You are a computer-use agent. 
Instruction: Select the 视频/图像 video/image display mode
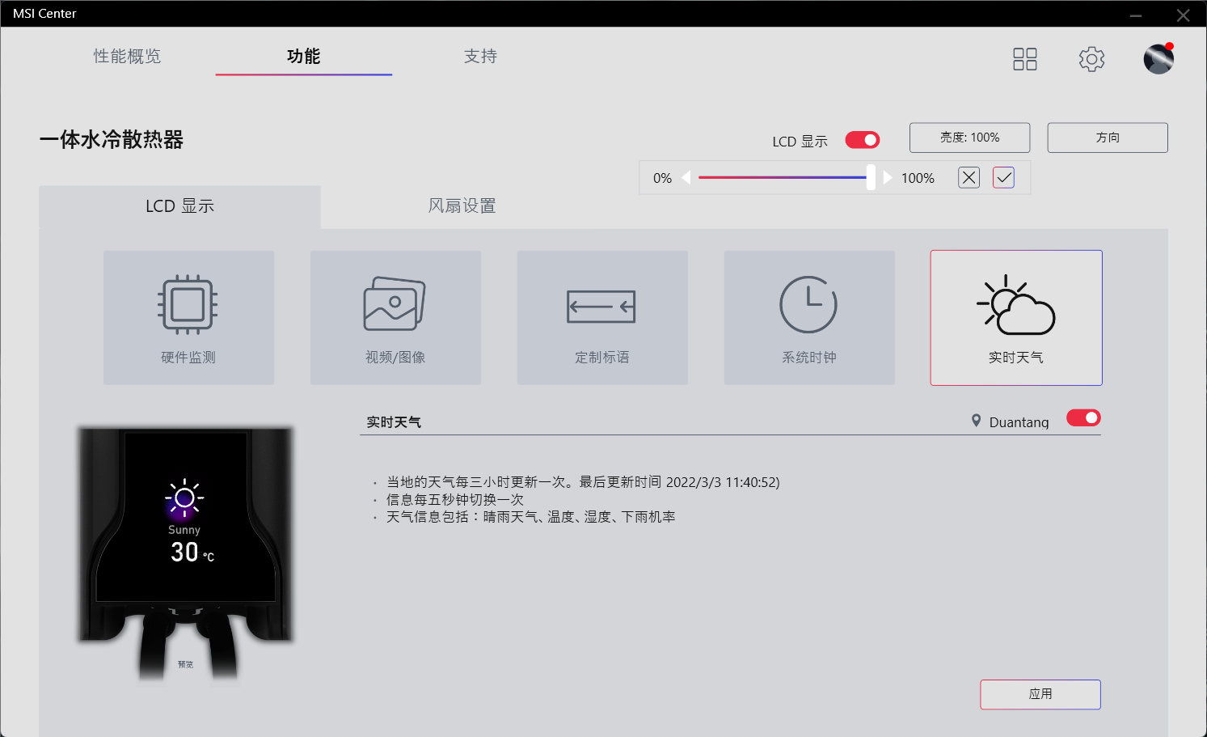coord(395,317)
